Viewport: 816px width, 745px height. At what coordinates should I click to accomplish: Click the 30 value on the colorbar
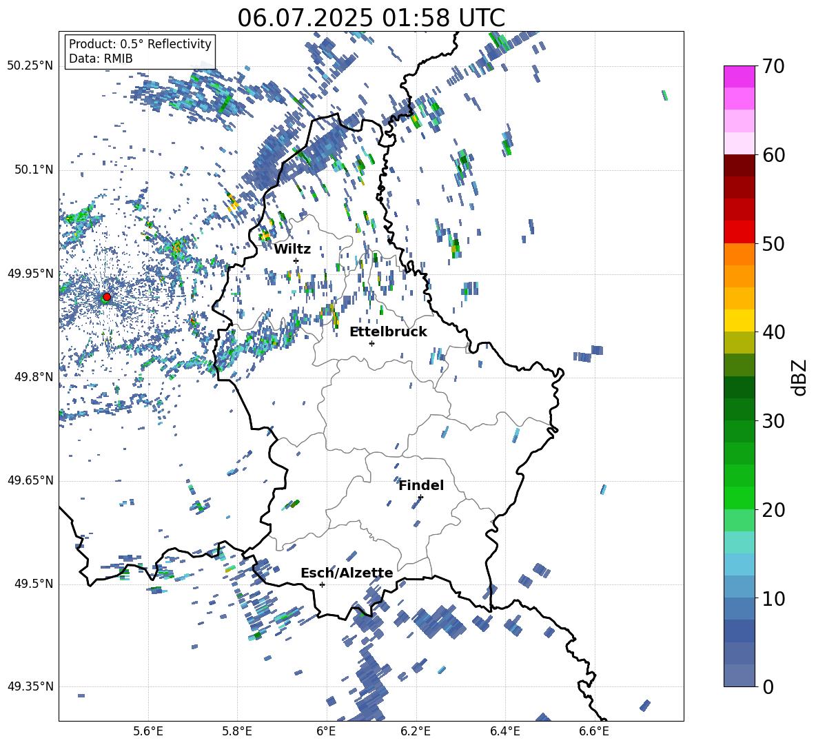click(774, 421)
